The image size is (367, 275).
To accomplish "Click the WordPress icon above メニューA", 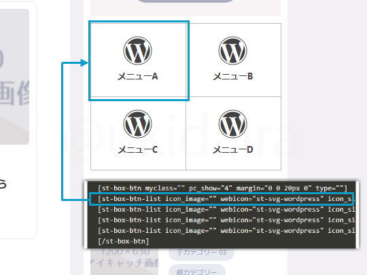I will [137, 50].
